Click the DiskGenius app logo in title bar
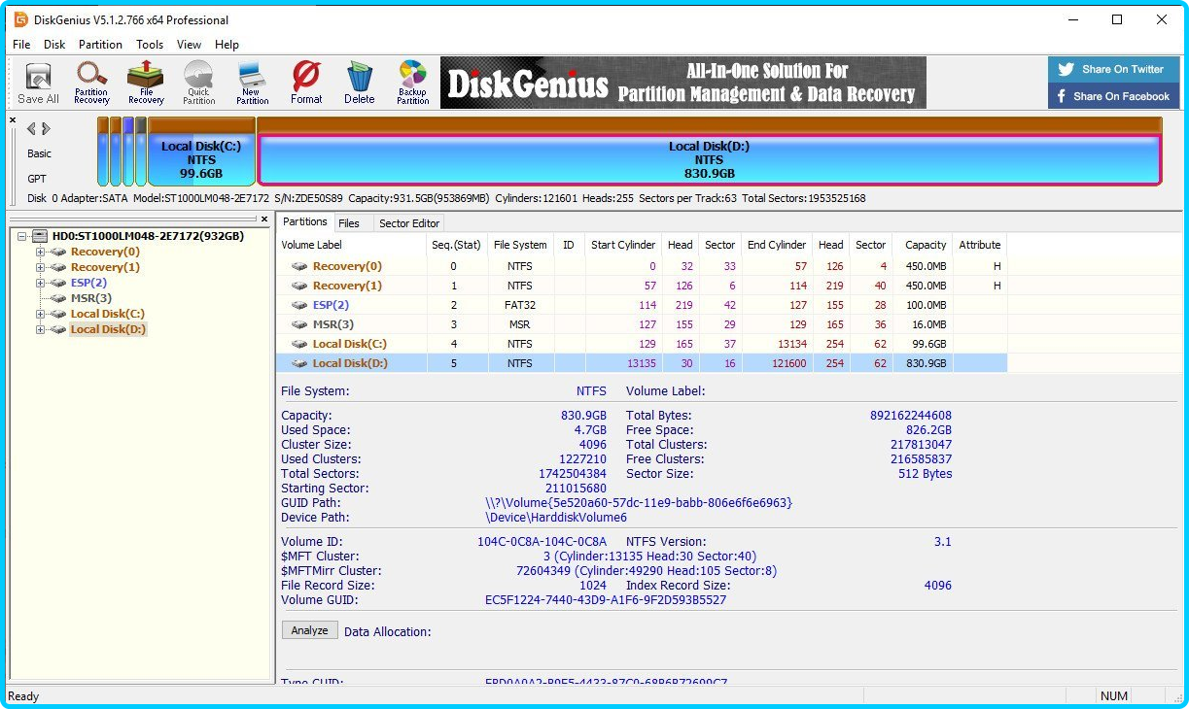 pos(20,19)
